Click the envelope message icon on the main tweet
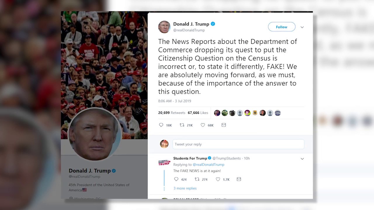The image size is (374, 210). pos(224,125)
